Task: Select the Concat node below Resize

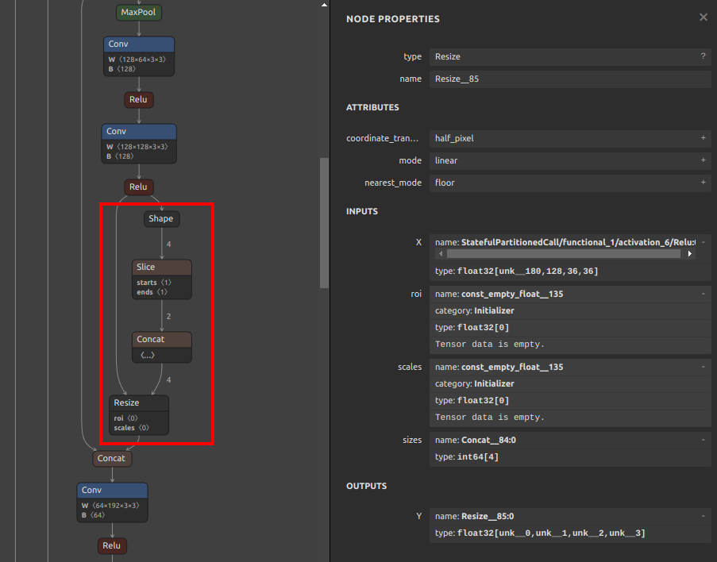Action: (x=112, y=459)
